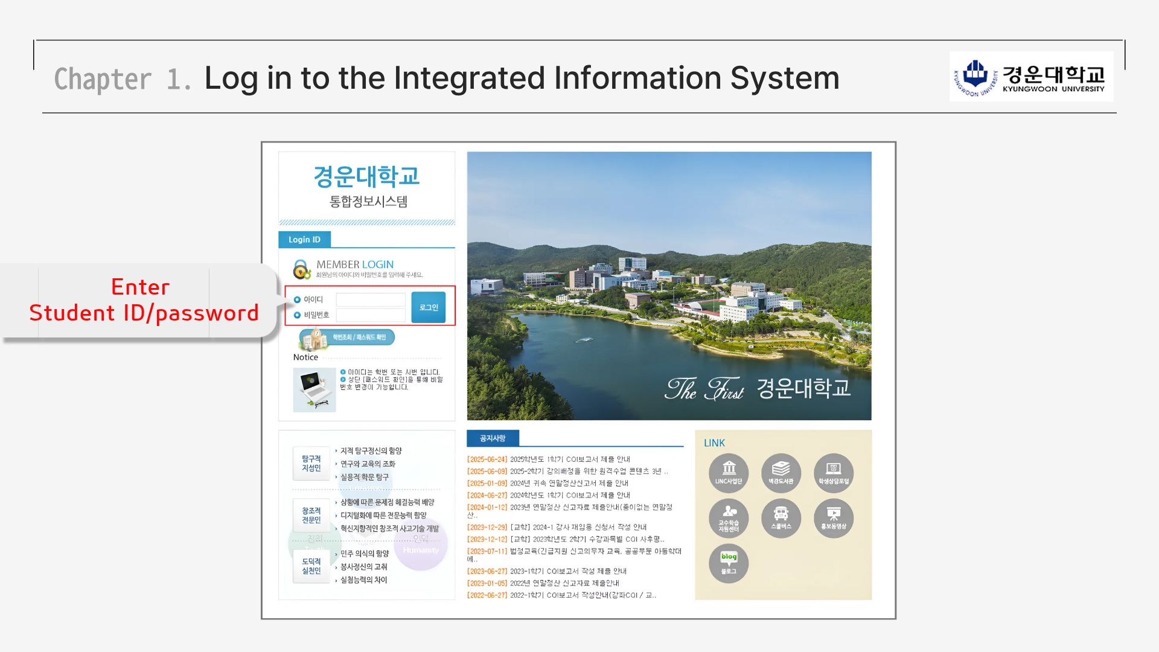Open the 학생상담포털 laptop icon link

[833, 473]
